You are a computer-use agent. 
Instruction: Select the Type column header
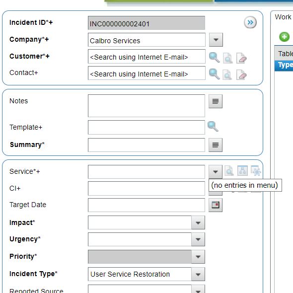284,66
